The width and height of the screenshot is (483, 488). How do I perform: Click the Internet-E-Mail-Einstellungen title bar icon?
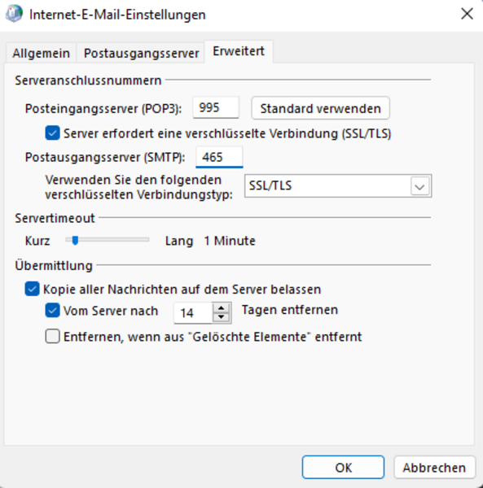(x=15, y=14)
